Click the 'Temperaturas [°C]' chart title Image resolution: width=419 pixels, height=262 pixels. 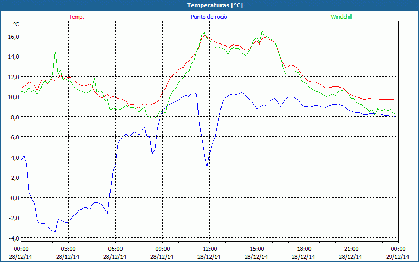[215, 5]
